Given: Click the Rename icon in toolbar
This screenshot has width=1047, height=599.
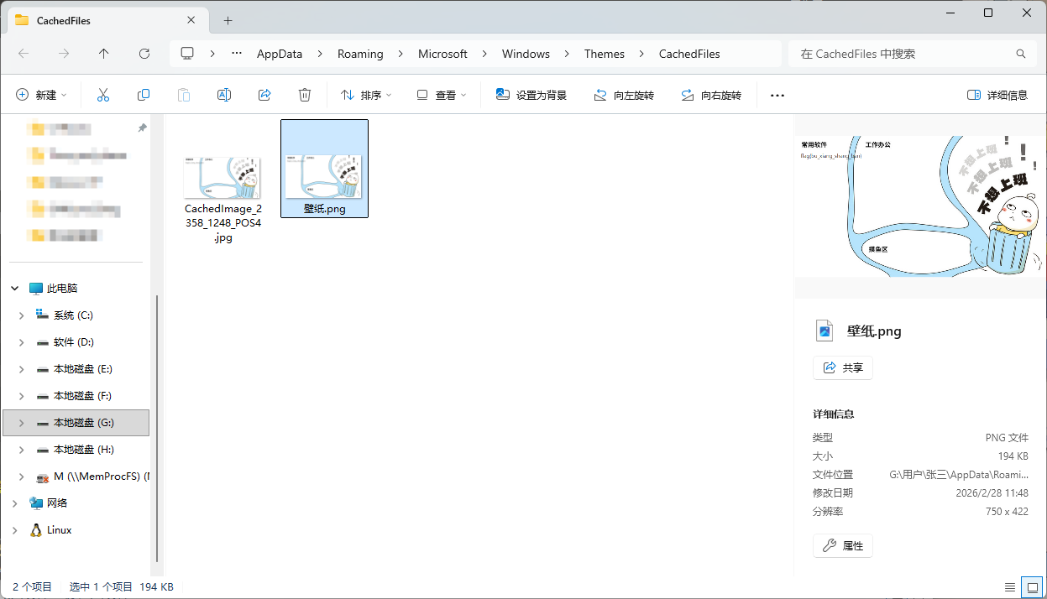Looking at the screenshot, I should click(x=224, y=95).
